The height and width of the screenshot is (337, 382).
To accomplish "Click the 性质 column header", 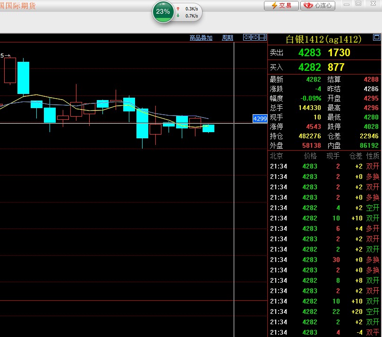I will tap(373, 156).
